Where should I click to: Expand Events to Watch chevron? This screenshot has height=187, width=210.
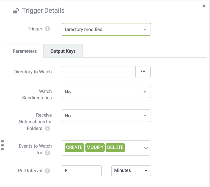[146, 148]
